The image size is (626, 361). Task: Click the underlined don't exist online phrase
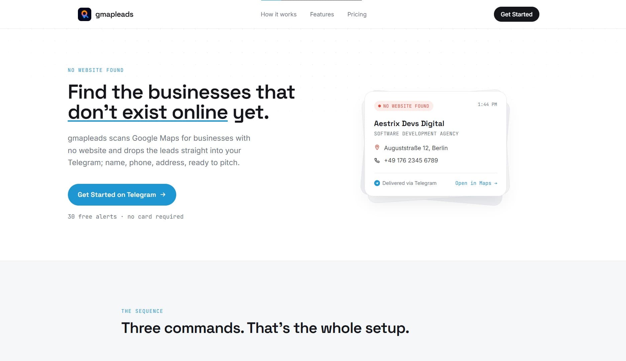pos(148,112)
